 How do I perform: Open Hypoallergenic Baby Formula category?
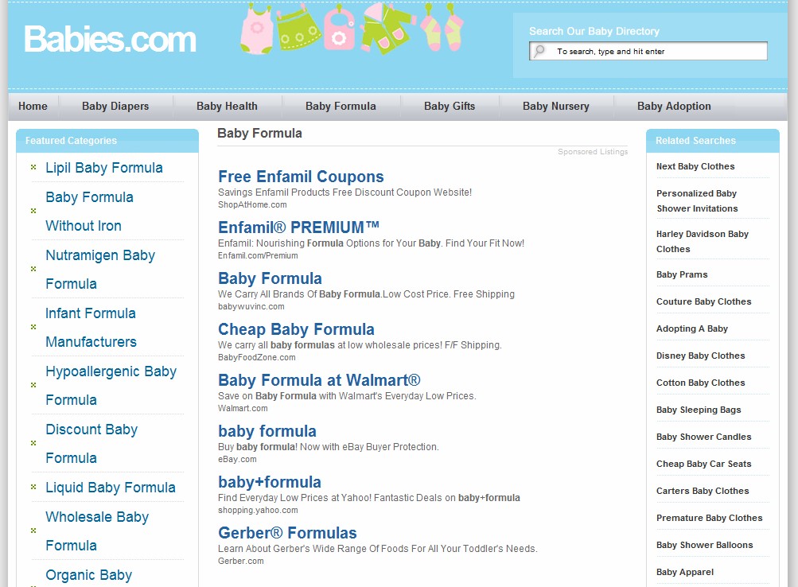111,385
